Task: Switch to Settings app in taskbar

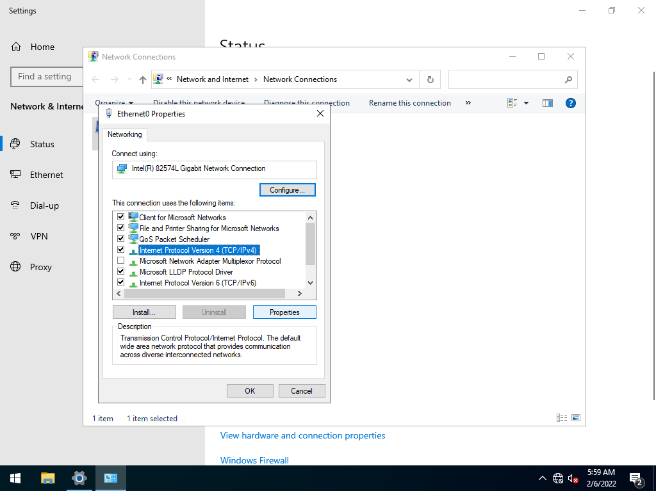Action: pyautogui.click(x=79, y=478)
